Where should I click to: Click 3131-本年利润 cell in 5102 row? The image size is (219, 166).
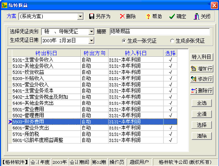[136, 66]
